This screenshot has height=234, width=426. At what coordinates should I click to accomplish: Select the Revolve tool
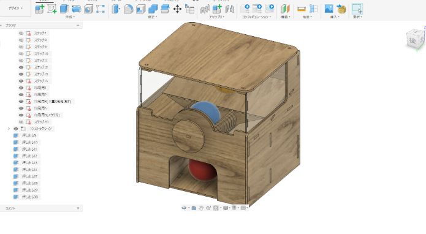(x=77, y=9)
